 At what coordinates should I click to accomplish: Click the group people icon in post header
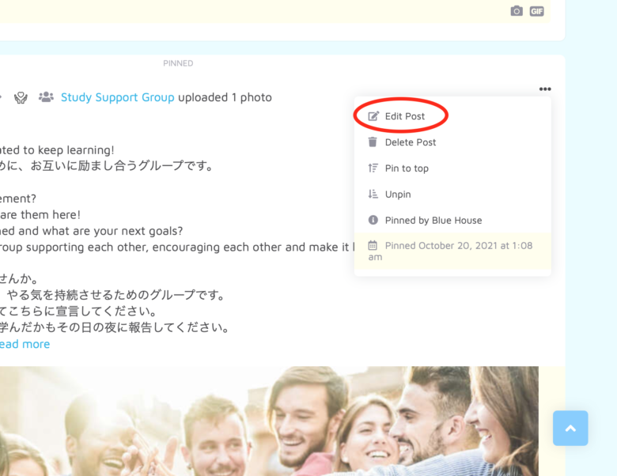tap(46, 97)
